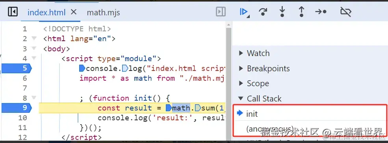The width and height of the screenshot is (388, 143).
Task: Click inline breakpoint marker before sum on line 9
Action: point(198,108)
